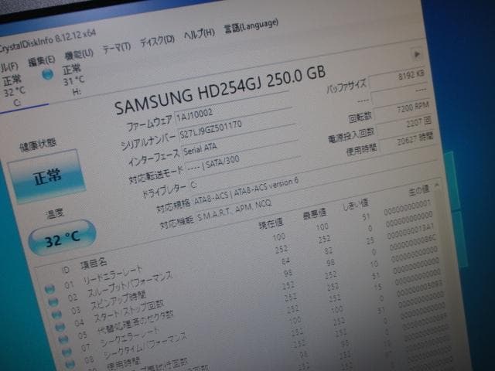Open the 機能(U) menu
495x371 pixels.
pyautogui.click(x=79, y=54)
